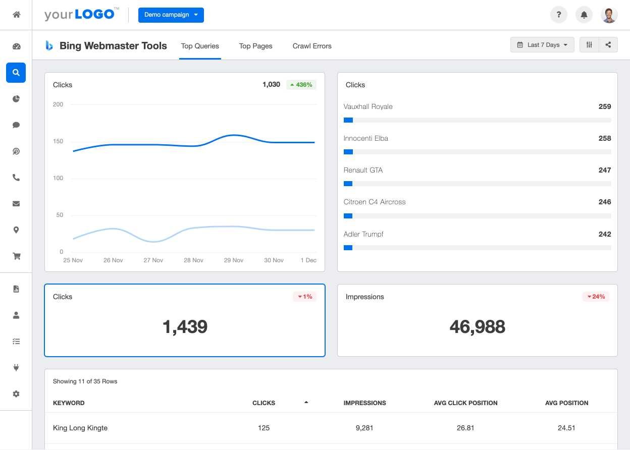Sort the table by the Clicks column arrow
Viewport: 630px width, 450px height.
[x=306, y=403]
